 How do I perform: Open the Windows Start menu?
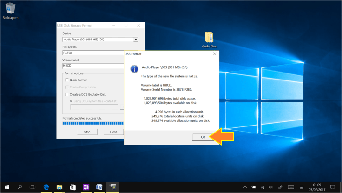pos(7,187)
